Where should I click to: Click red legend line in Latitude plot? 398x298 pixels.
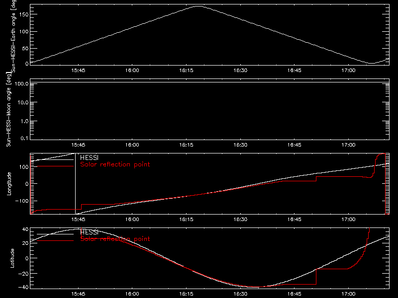[x=55, y=241]
